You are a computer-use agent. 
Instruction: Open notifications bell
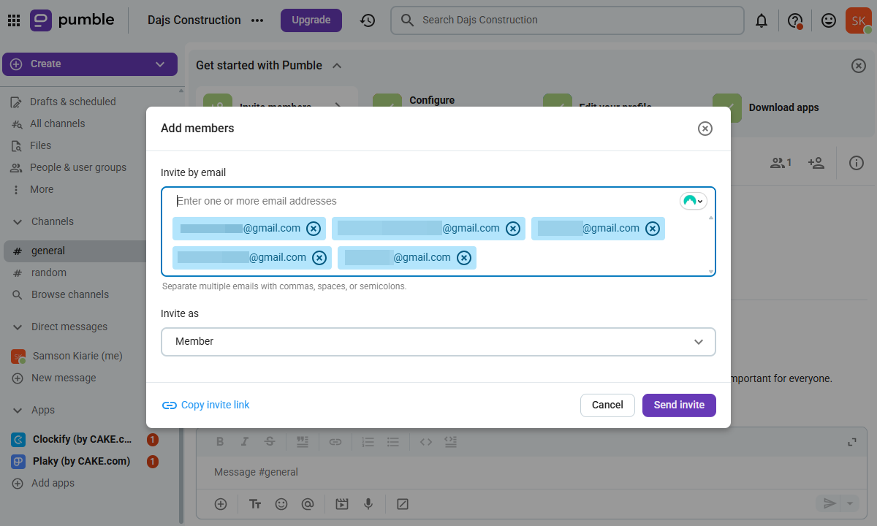[762, 20]
